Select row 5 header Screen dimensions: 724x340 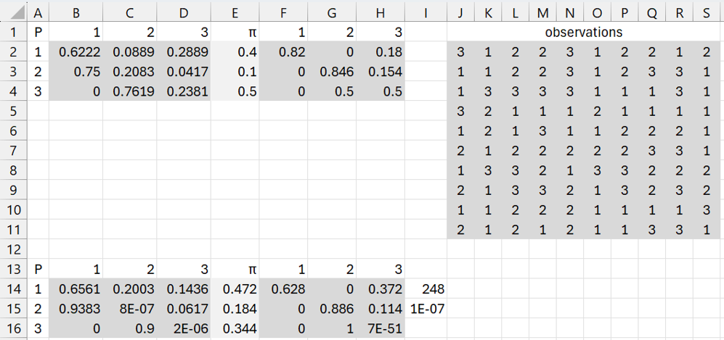coord(15,111)
